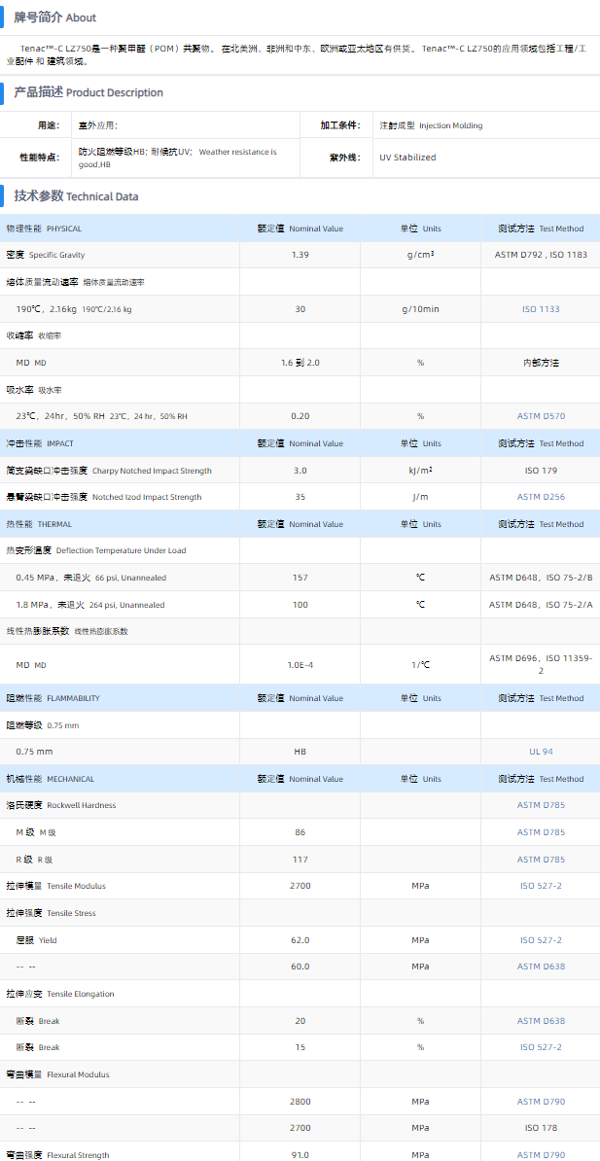The image size is (600, 1161).
Task: Open ISO 527-2 link in the Break 15% row
Action: point(541,1047)
